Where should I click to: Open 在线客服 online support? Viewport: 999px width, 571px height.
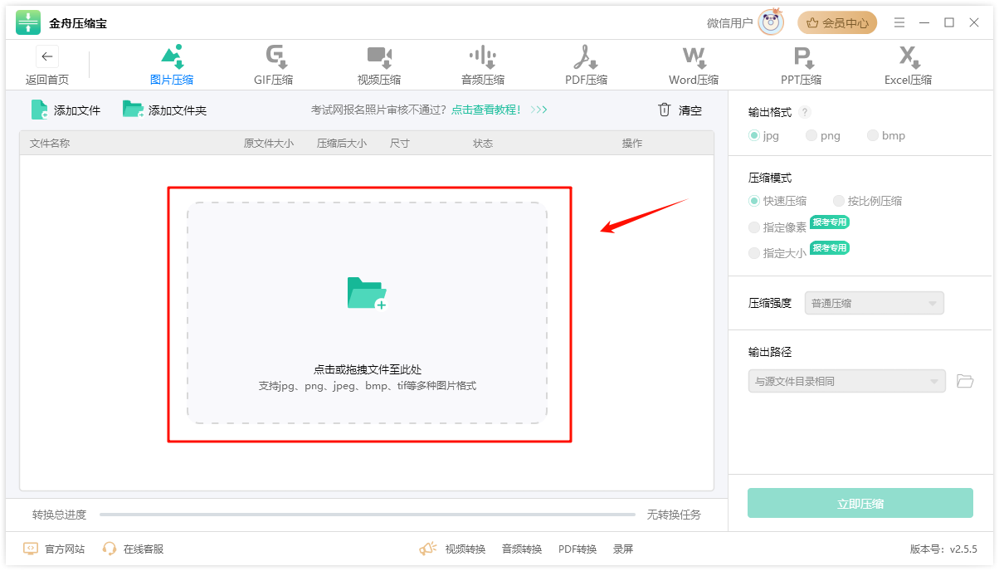pos(133,549)
